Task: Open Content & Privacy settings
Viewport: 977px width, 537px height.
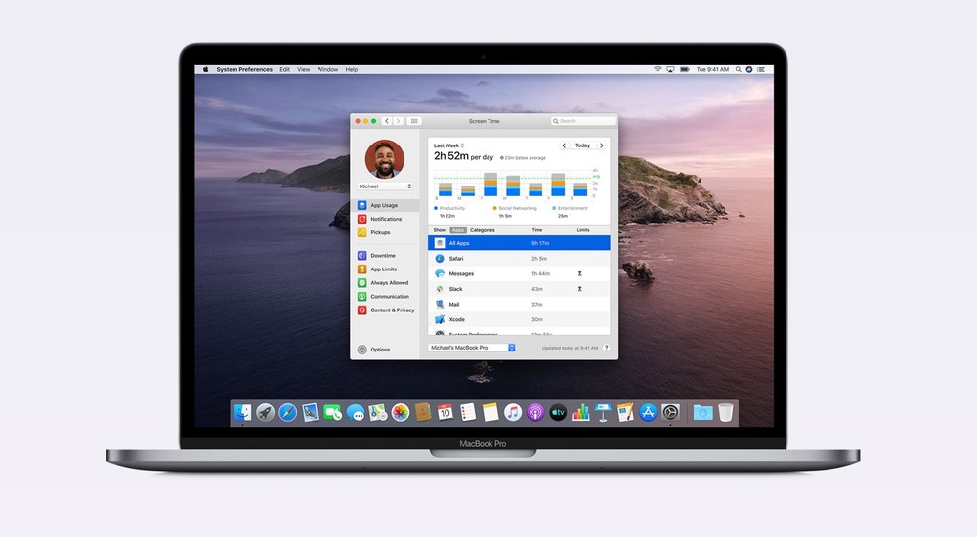Action: point(391,310)
